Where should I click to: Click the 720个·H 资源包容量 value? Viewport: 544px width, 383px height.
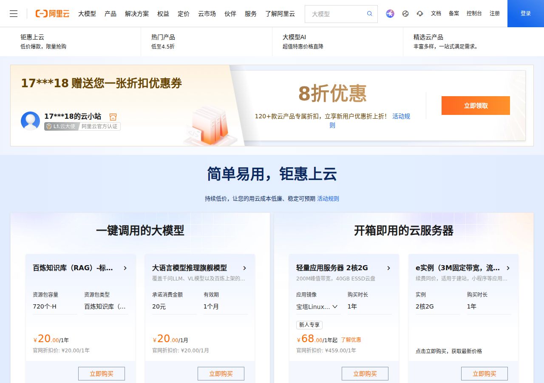pos(45,306)
